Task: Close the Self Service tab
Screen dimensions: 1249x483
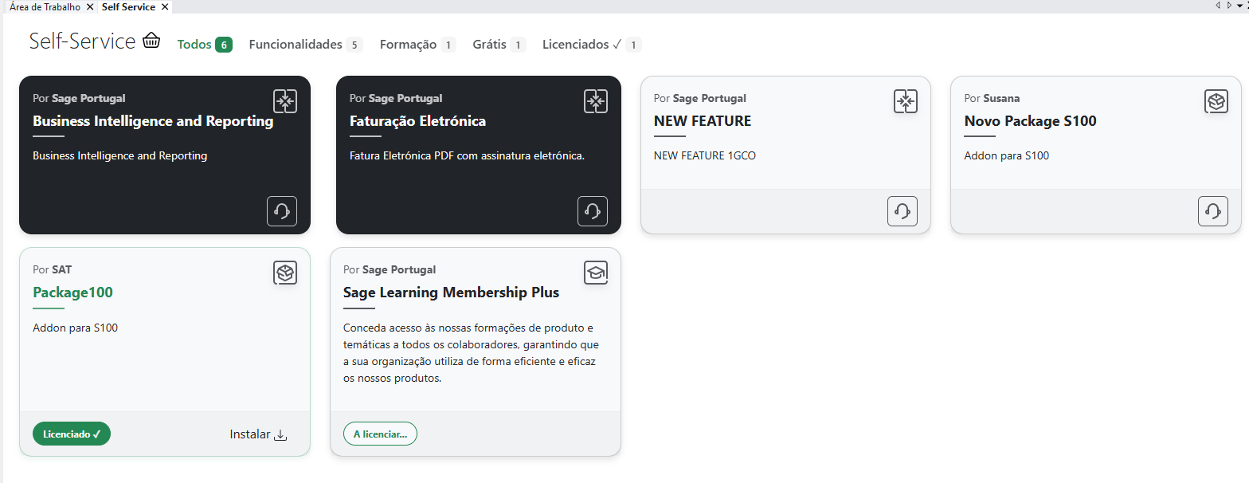Action: click(164, 7)
